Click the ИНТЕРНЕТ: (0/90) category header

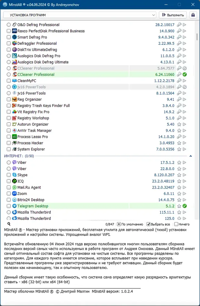click(19, 156)
